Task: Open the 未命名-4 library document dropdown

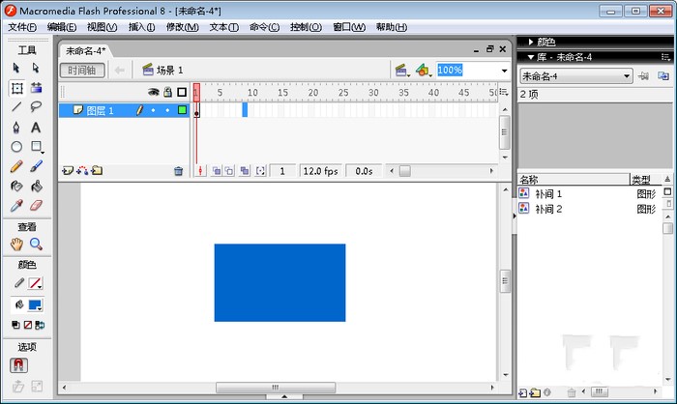Action: [x=627, y=75]
